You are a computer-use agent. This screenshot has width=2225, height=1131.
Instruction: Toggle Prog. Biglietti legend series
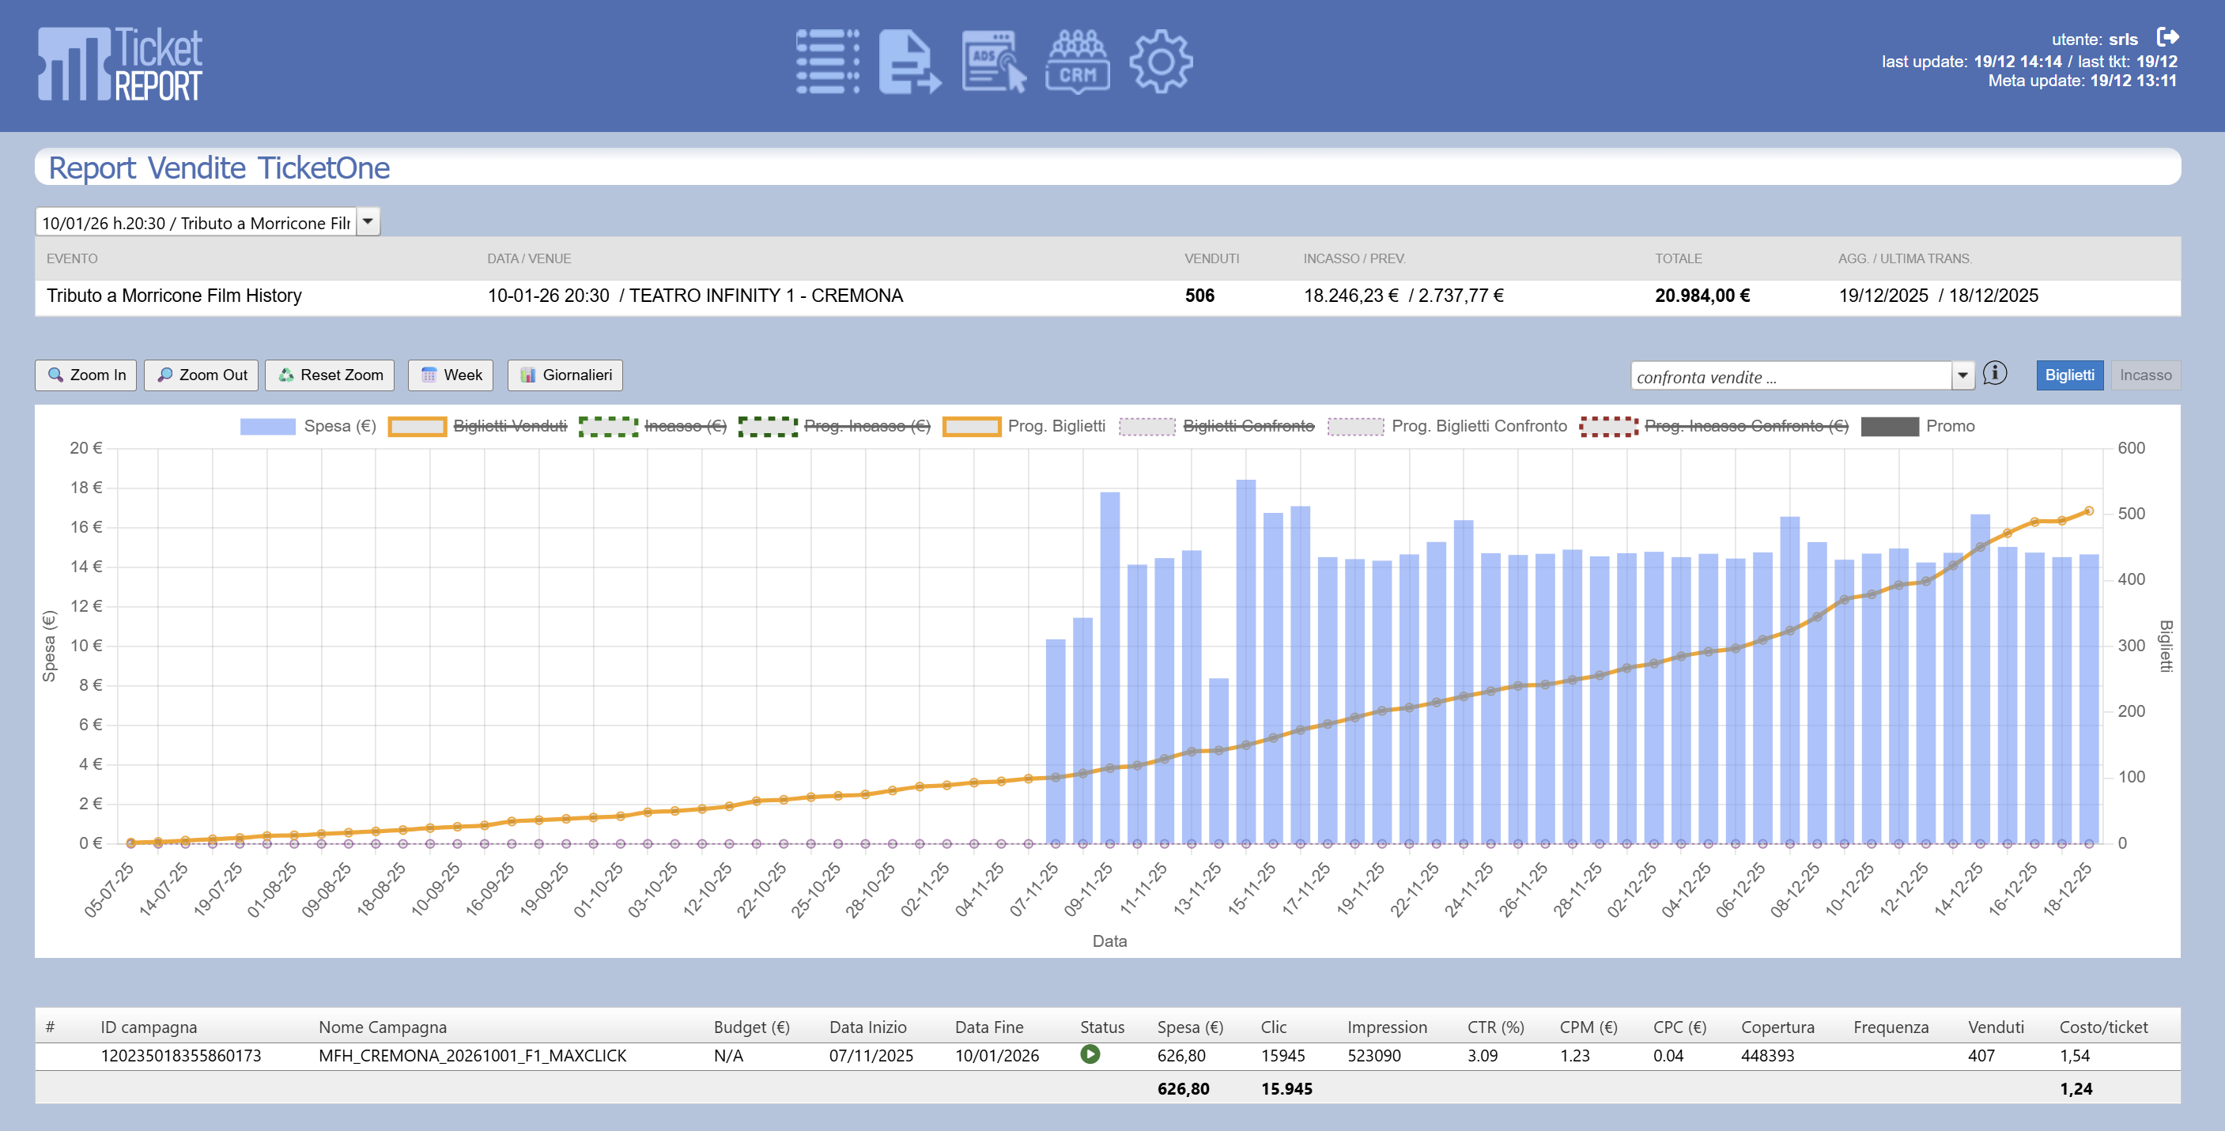coord(1056,426)
